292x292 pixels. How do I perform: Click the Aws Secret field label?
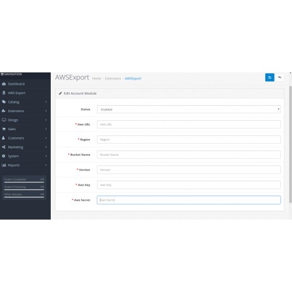(x=82, y=200)
